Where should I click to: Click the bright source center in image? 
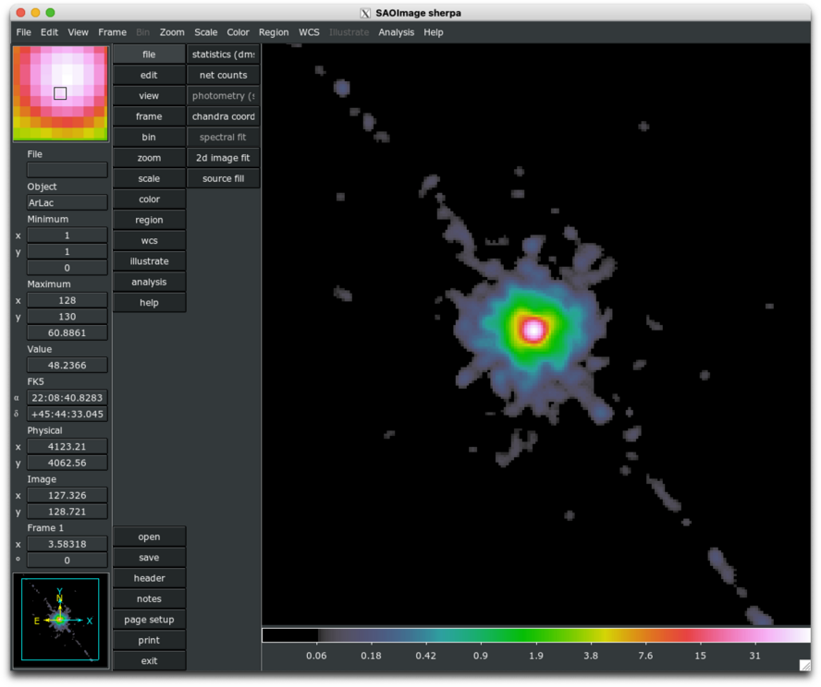(533, 329)
